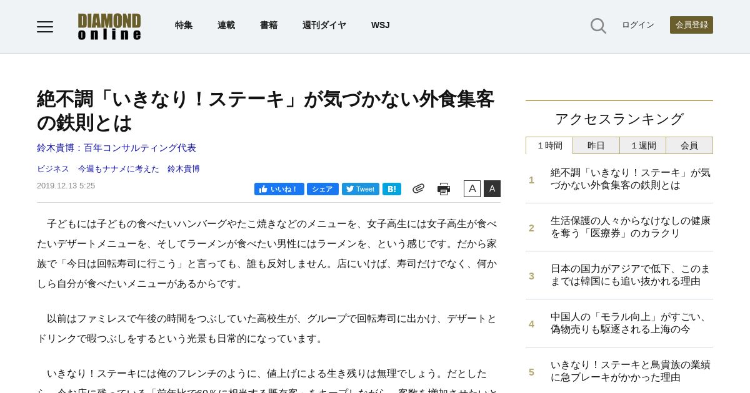Open the 特集 menu

(184, 25)
